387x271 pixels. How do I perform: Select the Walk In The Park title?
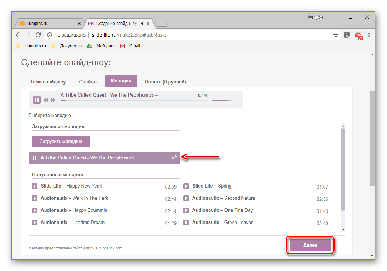point(74,198)
